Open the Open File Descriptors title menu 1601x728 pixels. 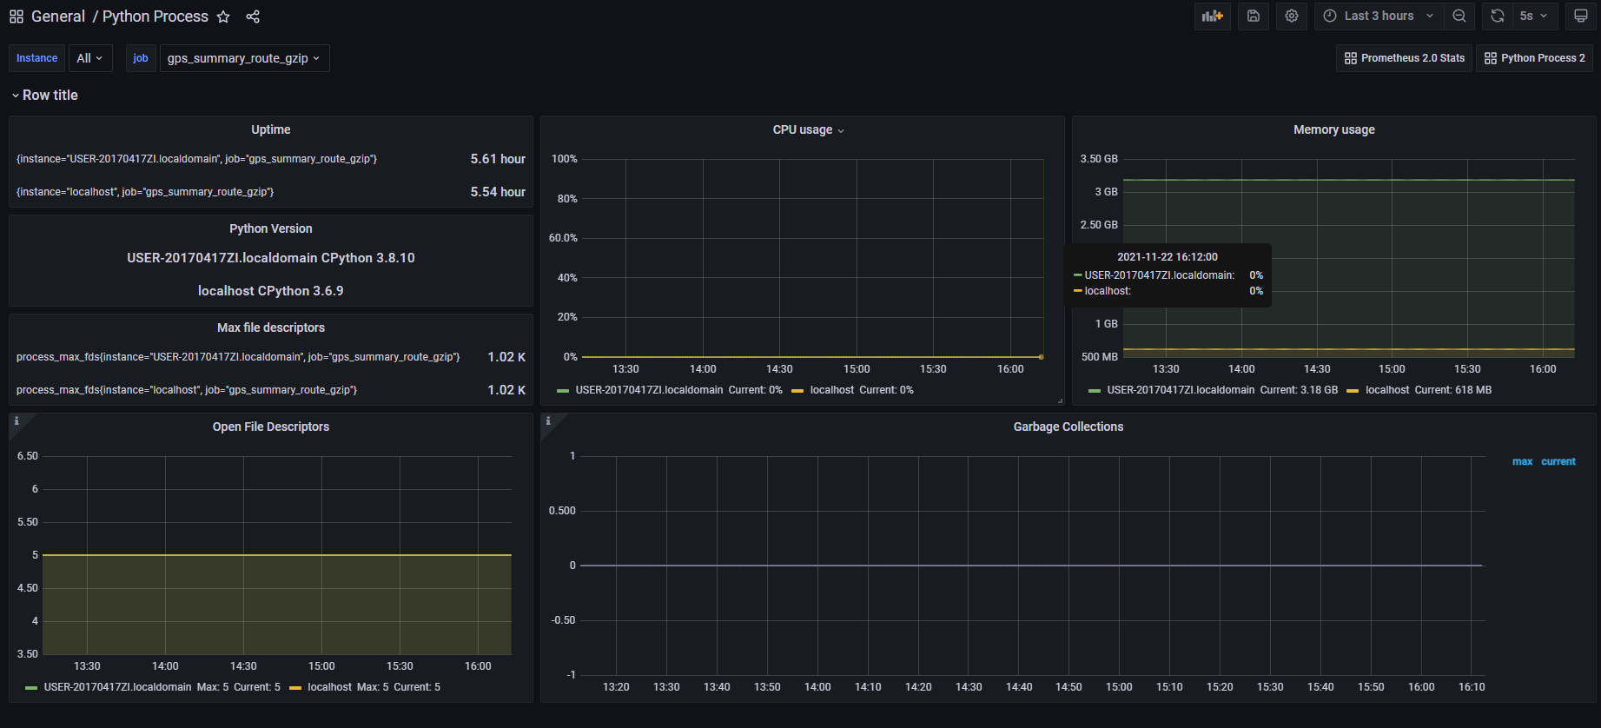pyautogui.click(x=271, y=427)
